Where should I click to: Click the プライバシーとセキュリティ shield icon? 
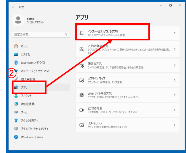[16, 129]
